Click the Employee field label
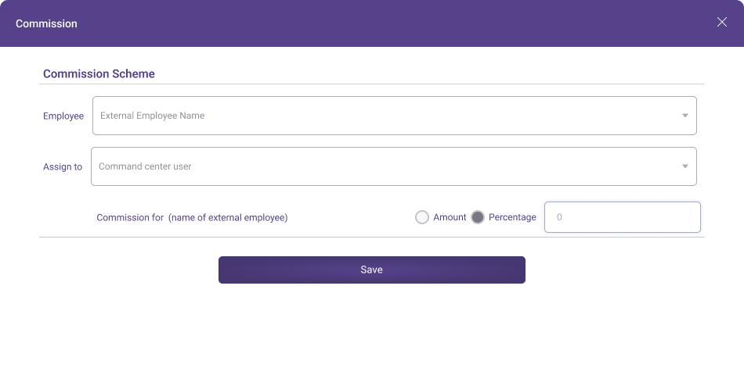Screen dimensions: 744x375 point(63,116)
